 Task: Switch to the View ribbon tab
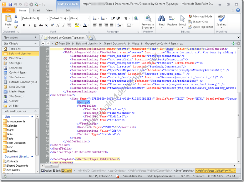(x=49, y=10)
